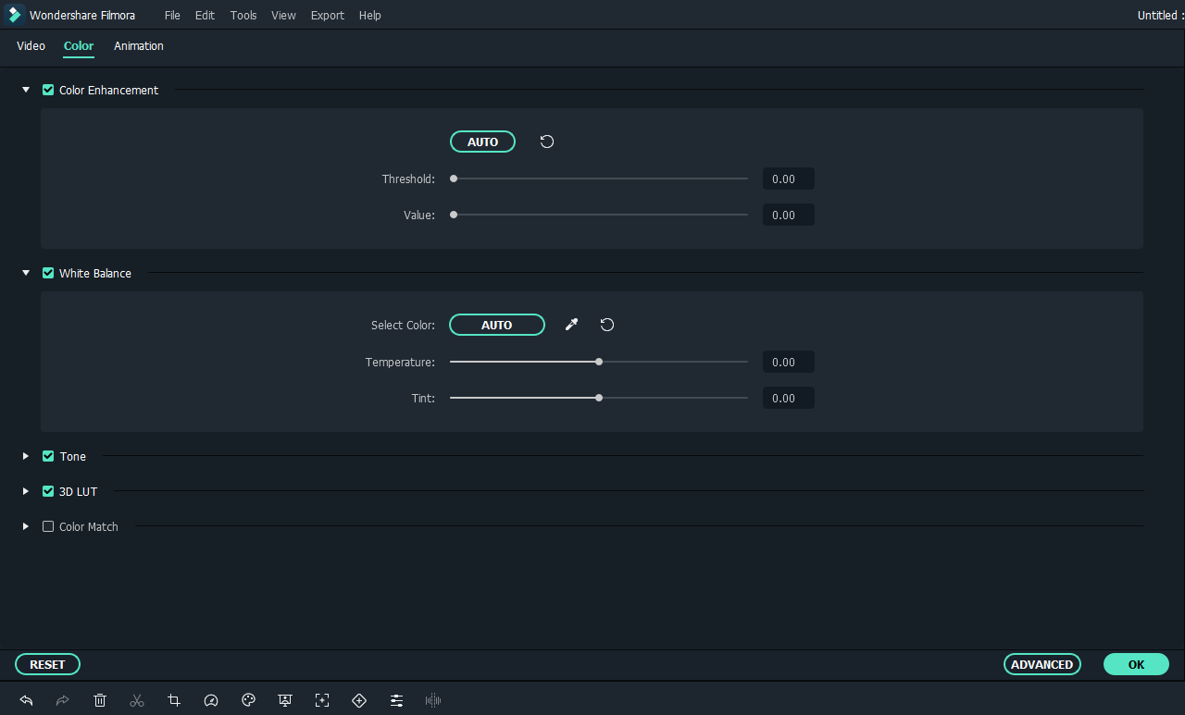Screen dimensions: 1185x715
Task: Expand the Tone section arrow
Action: 26,456
